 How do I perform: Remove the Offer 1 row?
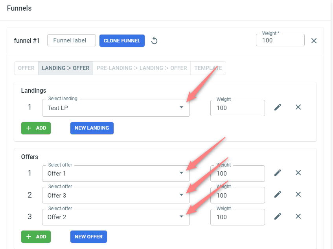tap(298, 173)
